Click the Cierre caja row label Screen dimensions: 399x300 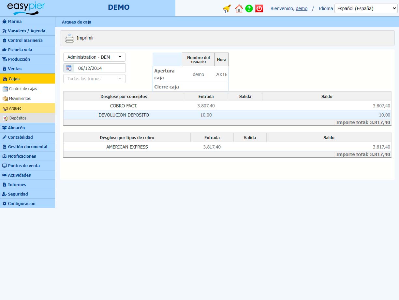click(167, 87)
